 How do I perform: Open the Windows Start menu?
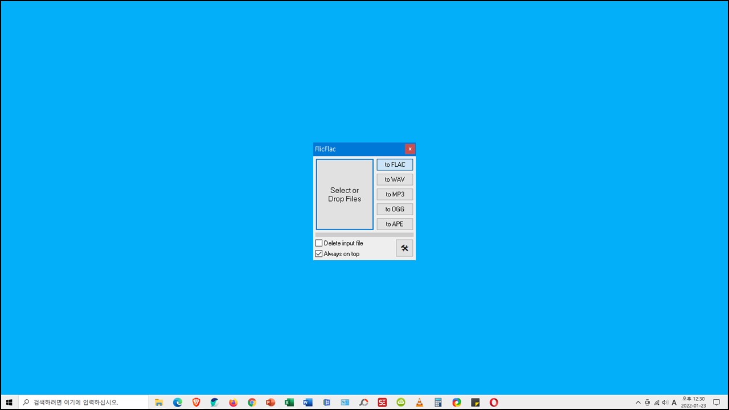pyautogui.click(x=9, y=402)
